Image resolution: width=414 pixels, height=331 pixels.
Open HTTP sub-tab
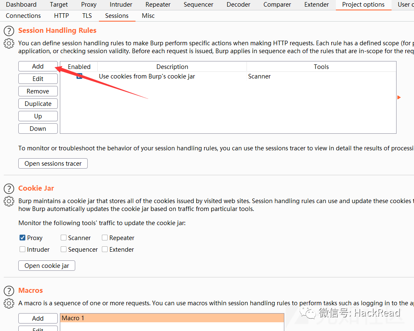click(x=61, y=16)
